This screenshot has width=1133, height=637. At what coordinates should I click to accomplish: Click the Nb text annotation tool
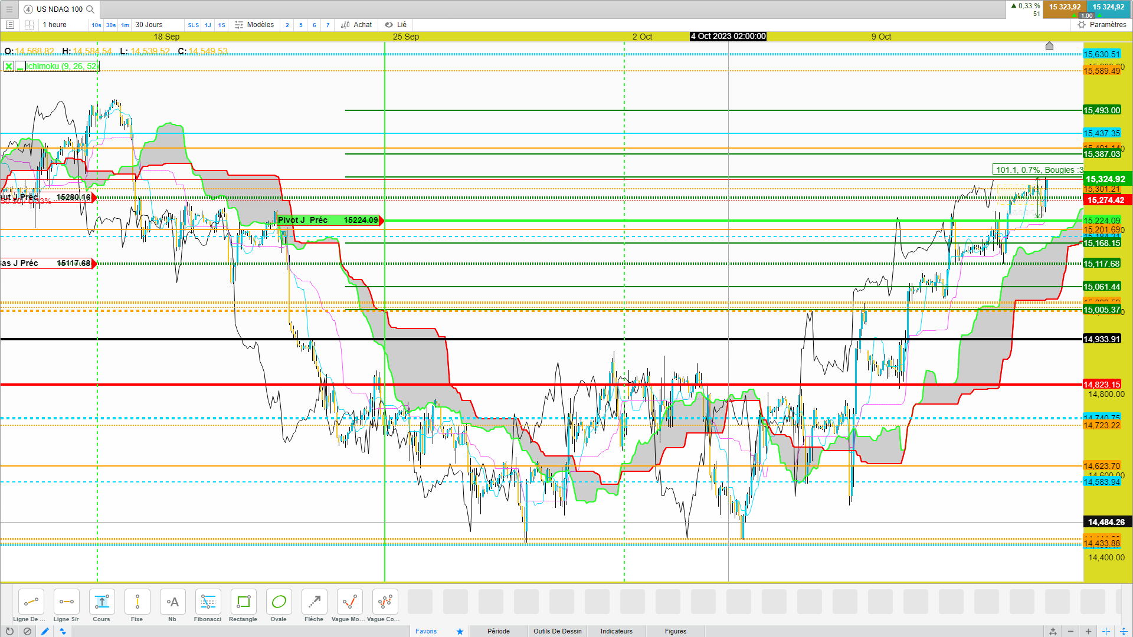click(x=172, y=602)
